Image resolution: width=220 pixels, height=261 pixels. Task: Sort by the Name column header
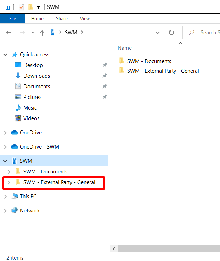125,48
